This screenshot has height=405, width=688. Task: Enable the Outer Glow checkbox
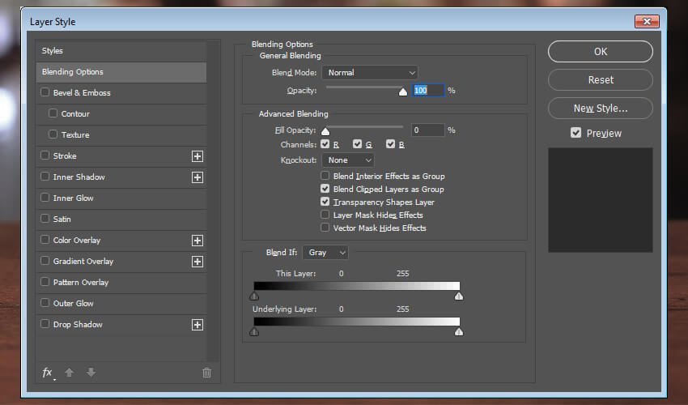(45, 303)
